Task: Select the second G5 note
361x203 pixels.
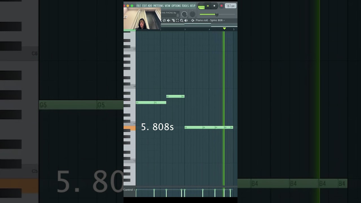Action: 160,103
